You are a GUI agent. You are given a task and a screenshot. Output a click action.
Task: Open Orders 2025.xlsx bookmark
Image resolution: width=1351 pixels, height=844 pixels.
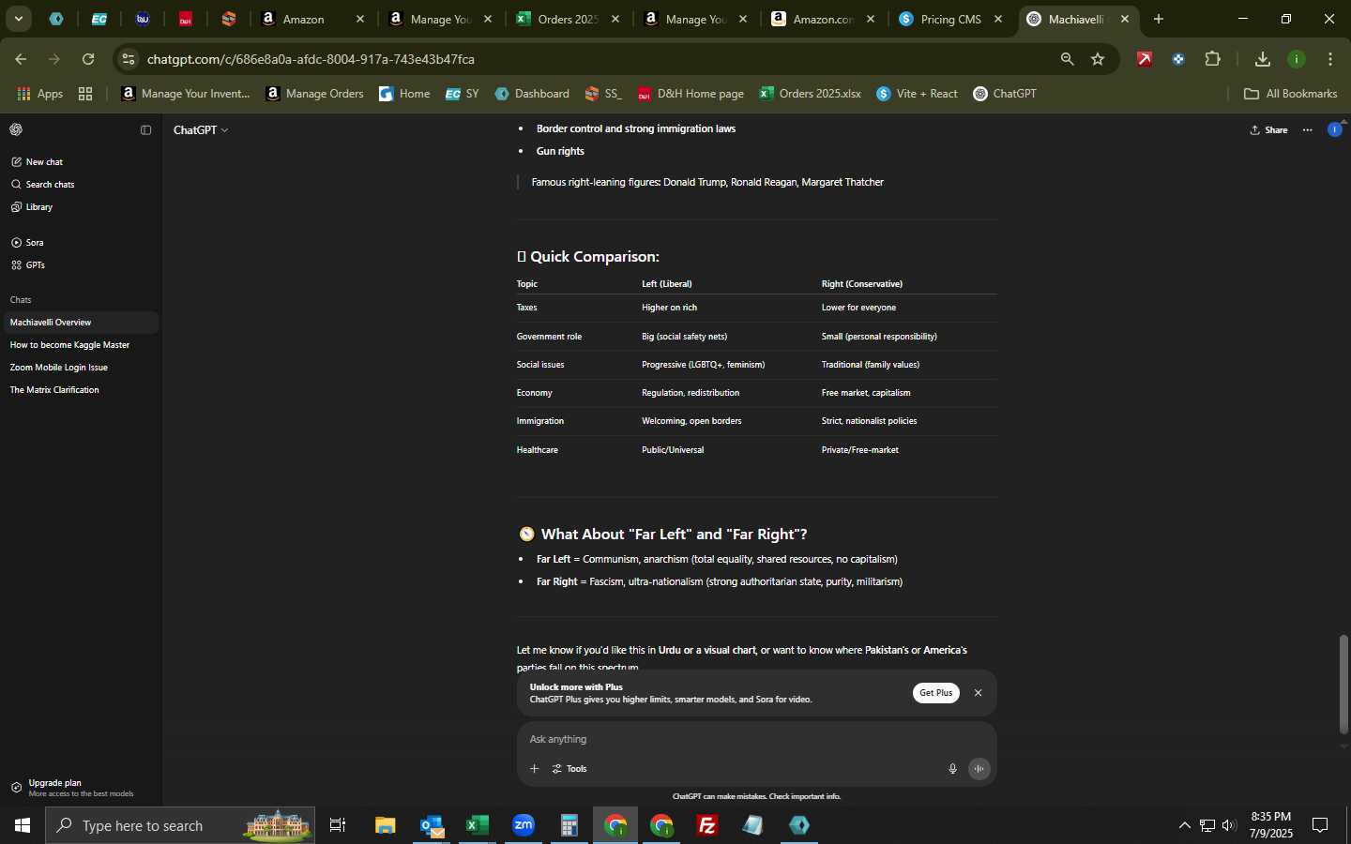(810, 94)
